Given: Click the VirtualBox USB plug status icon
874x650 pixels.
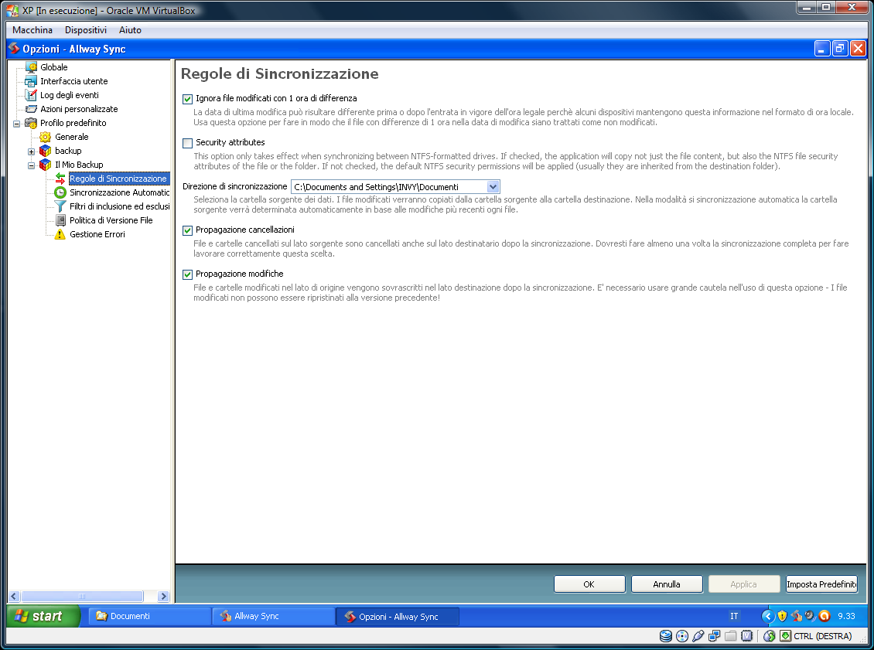Looking at the screenshot, I should pos(698,636).
